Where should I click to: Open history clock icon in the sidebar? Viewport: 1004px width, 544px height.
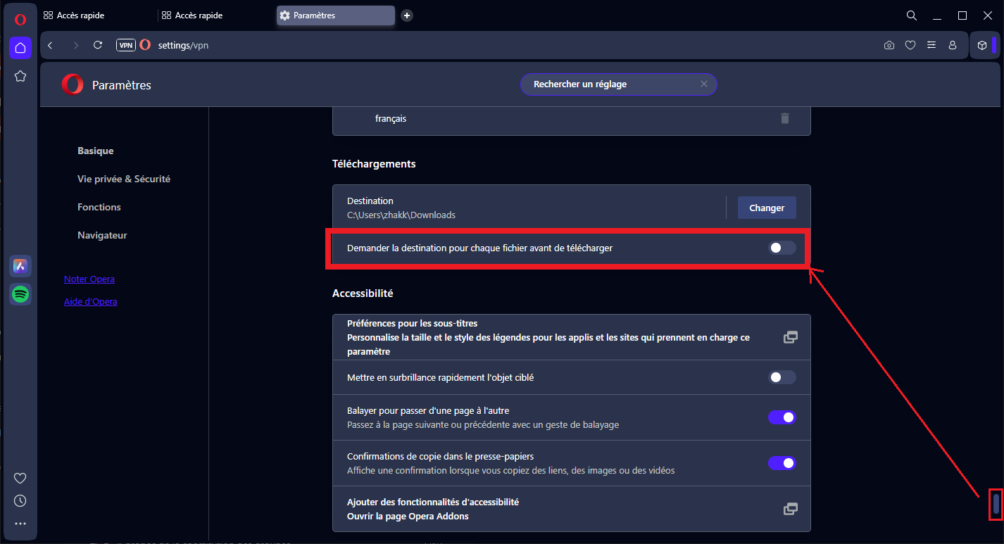point(20,501)
